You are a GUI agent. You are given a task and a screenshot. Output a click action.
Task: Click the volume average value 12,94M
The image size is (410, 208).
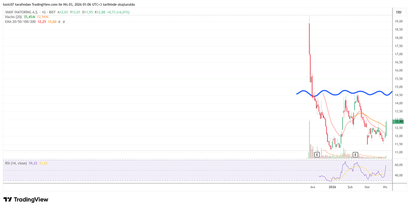pyautogui.click(x=43, y=17)
